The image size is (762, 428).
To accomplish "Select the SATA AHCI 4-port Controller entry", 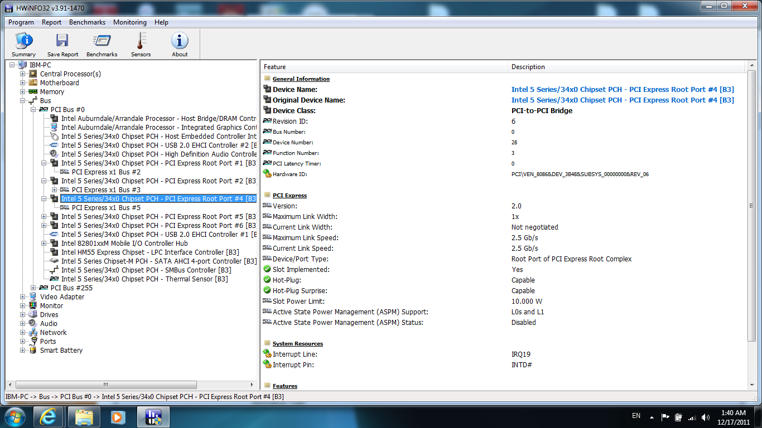I will 158,261.
